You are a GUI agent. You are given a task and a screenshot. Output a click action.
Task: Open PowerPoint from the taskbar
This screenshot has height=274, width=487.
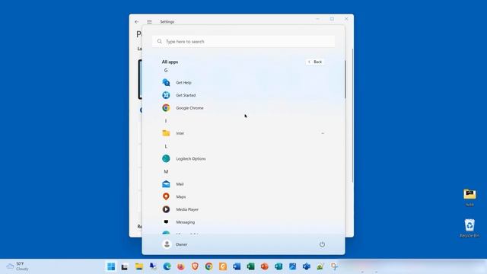tap(265, 266)
